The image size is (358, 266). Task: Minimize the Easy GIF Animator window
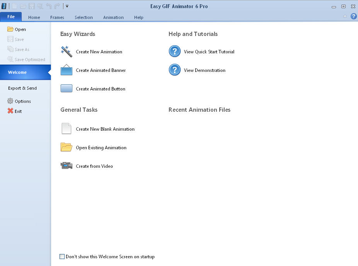(334, 7)
